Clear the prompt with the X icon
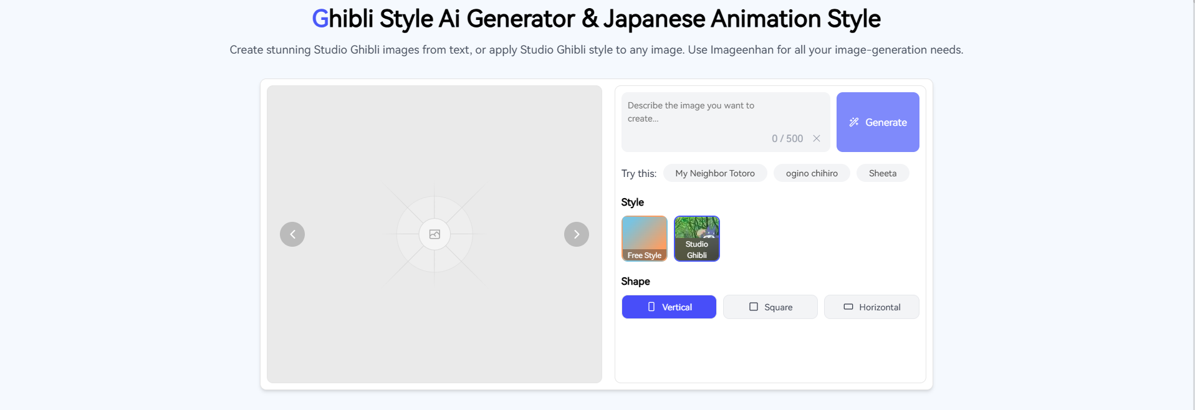This screenshot has width=1195, height=410. 816,138
